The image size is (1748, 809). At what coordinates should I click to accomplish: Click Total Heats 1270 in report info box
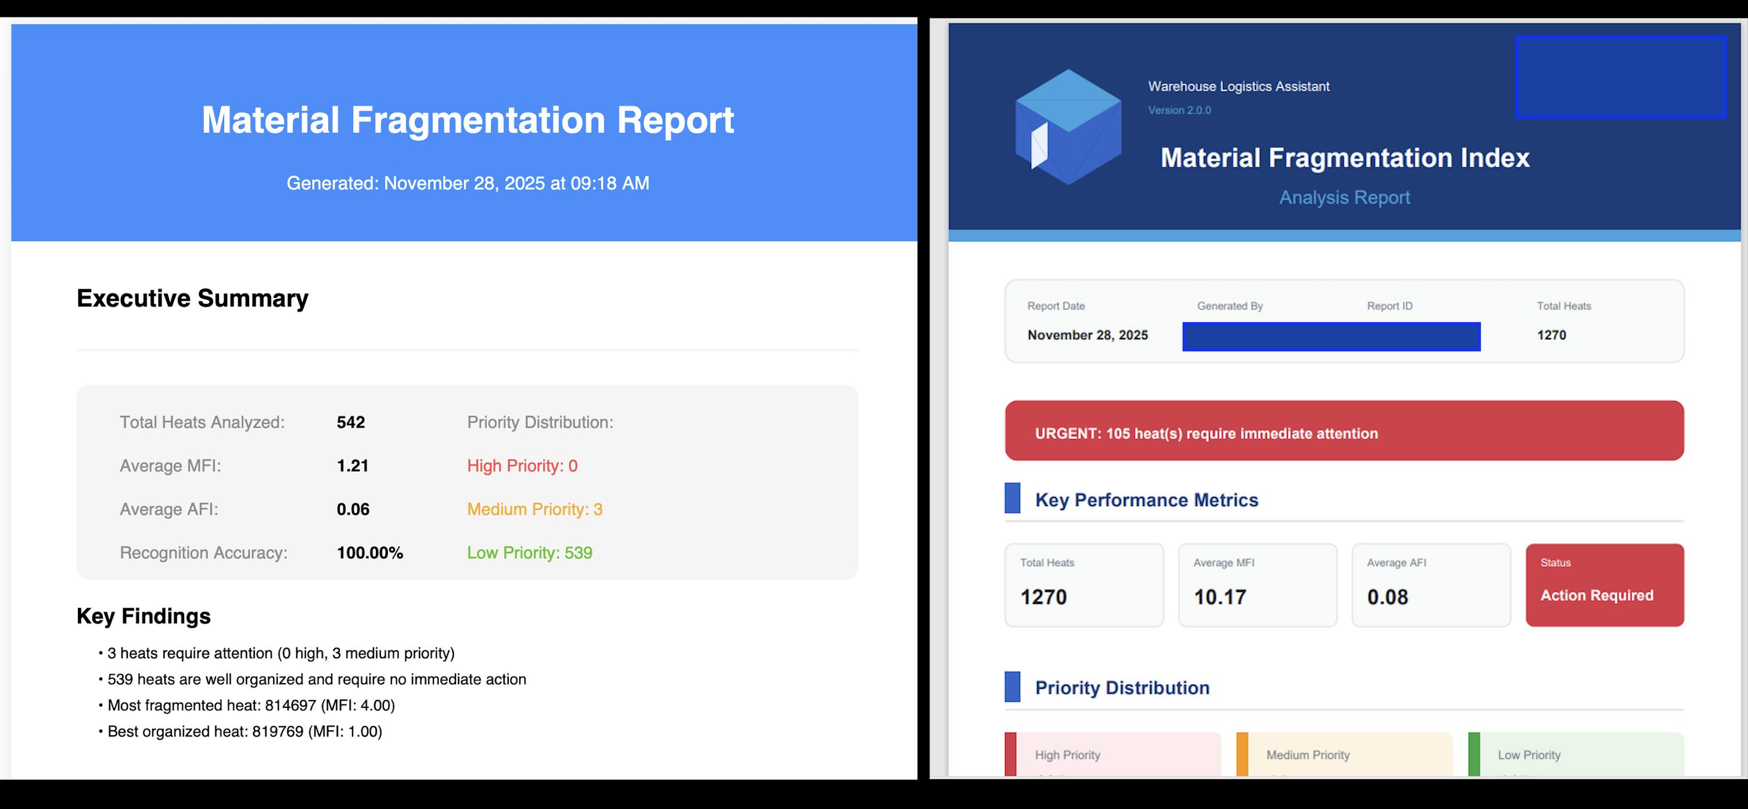[1551, 335]
